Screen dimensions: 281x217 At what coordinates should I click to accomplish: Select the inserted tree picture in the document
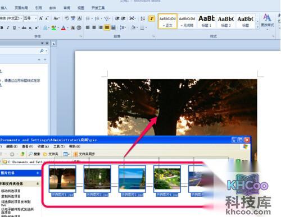click(x=182, y=107)
